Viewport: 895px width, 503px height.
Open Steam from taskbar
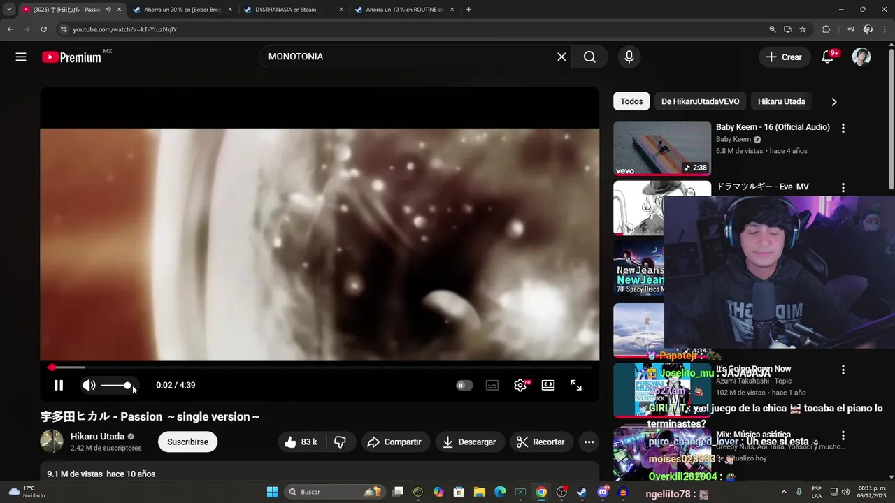tap(582, 492)
